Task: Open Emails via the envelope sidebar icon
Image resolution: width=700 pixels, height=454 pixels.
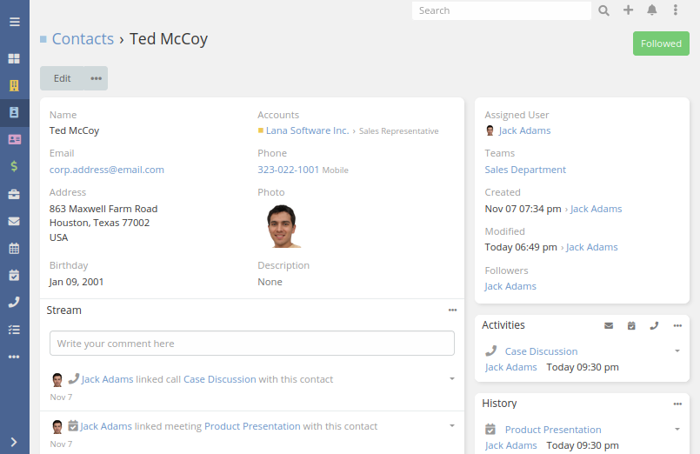Action: pos(14,222)
